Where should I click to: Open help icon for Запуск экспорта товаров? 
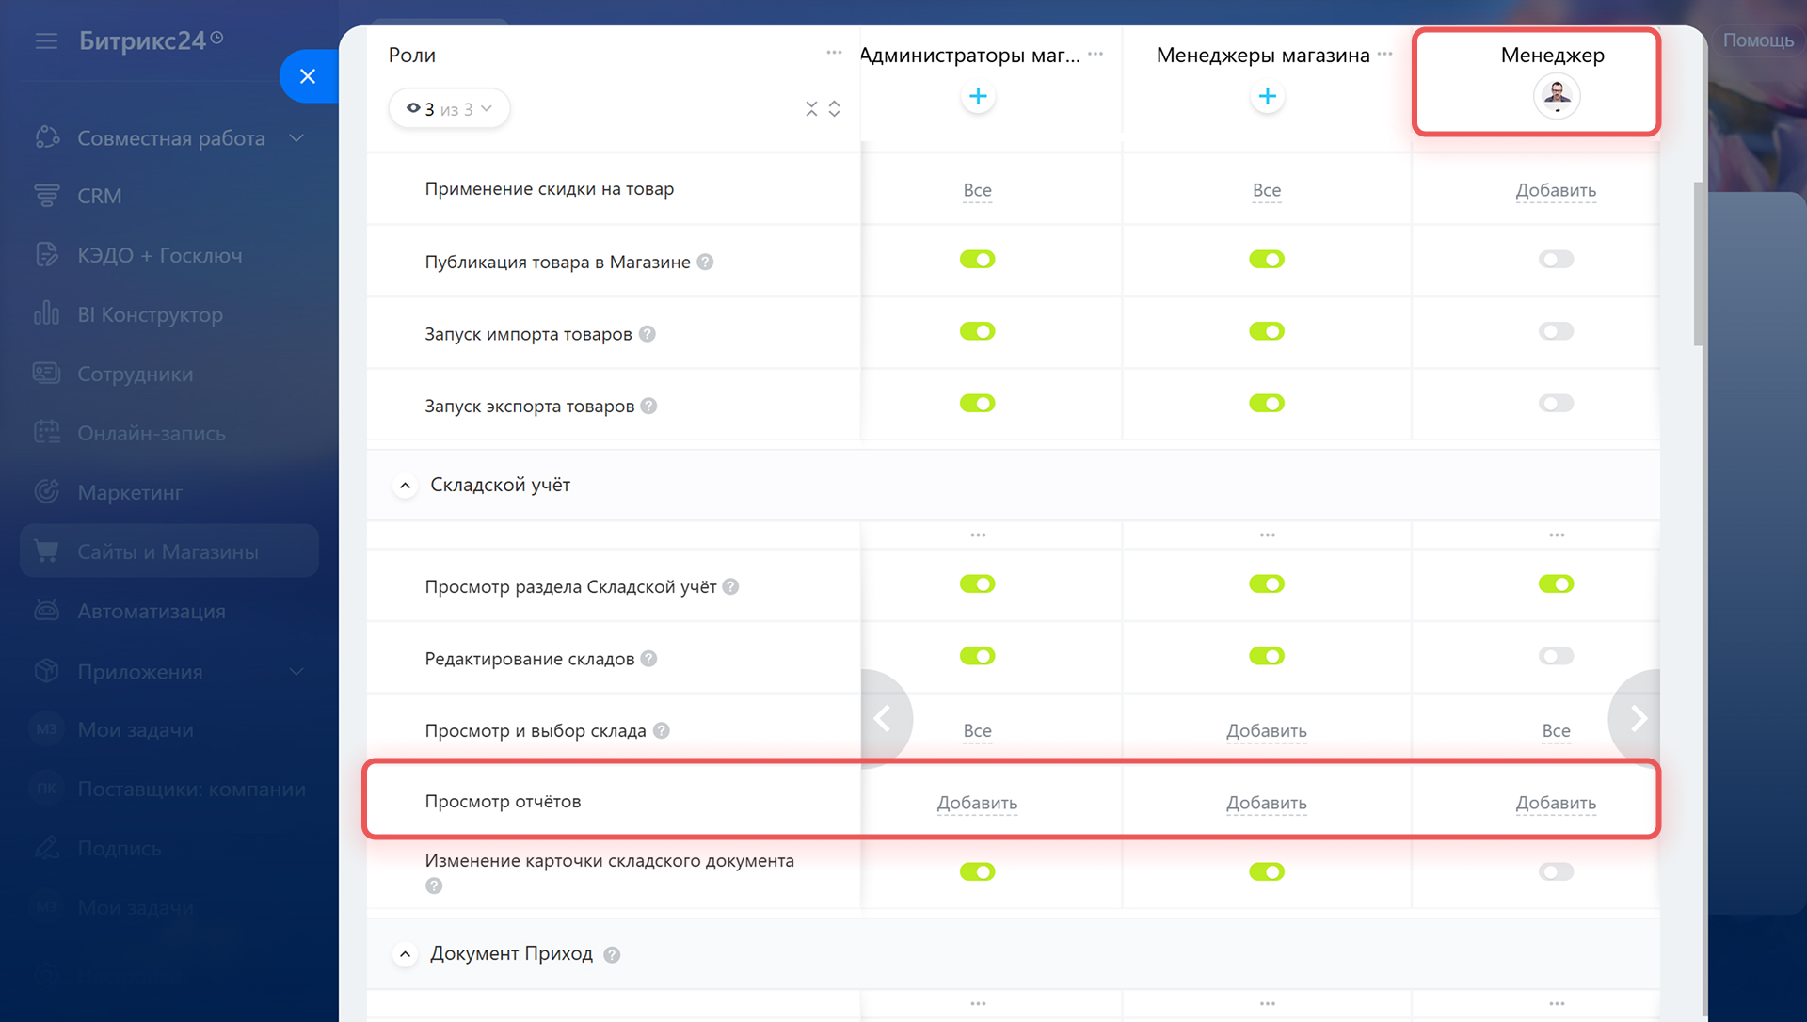coord(648,407)
